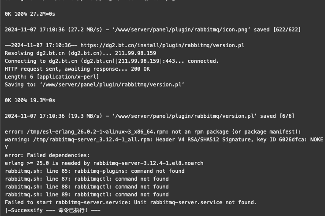Click the 'line 89: rabbitmqctl' error line
This screenshot has height=216, width=325.
(86, 195)
